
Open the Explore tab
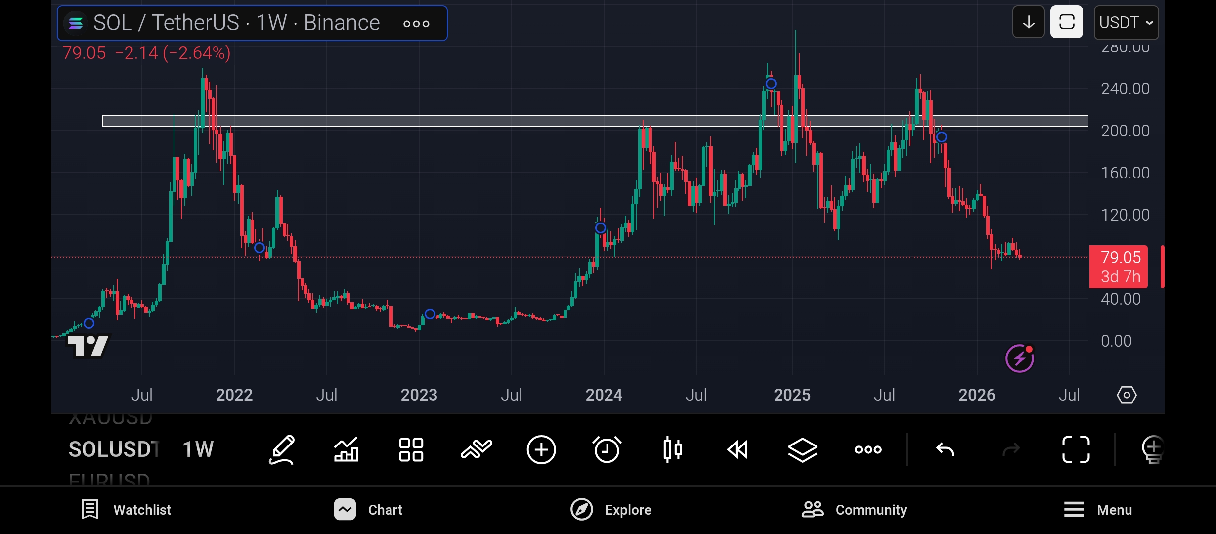[x=610, y=510]
